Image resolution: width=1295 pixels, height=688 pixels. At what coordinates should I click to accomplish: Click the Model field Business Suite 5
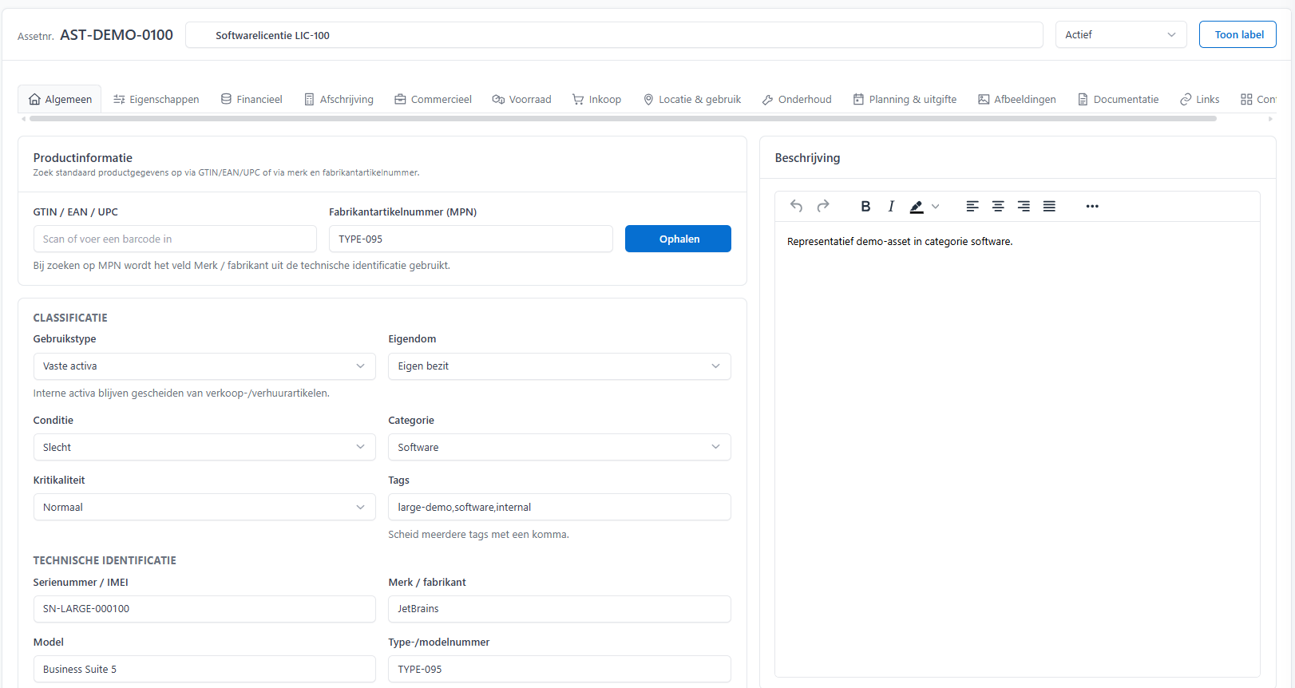(204, 669)
